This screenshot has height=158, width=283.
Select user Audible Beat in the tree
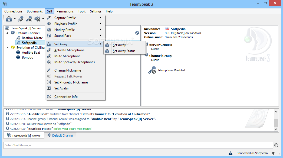(31, 52)
